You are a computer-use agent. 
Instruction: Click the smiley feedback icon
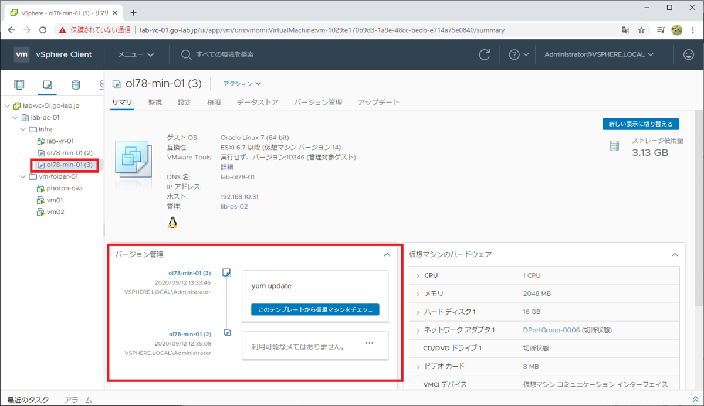point(689,54)
